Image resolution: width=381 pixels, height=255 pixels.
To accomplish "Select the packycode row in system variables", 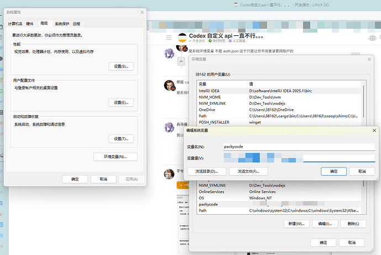I will 279,204.
